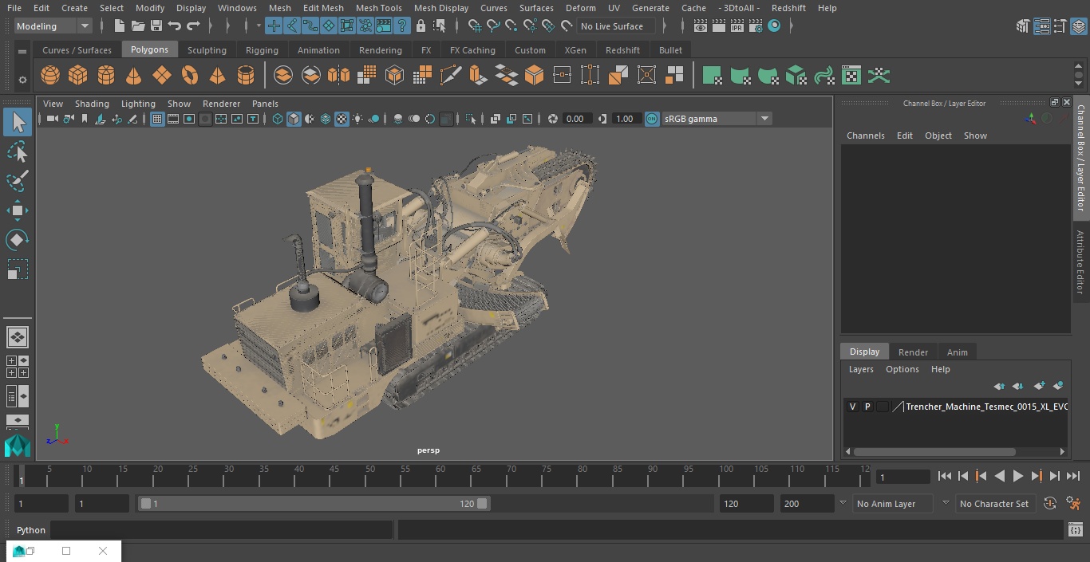The height and width of the screenshot is (562, 1090).
Task: Click the UV checker shelf icon
Action: click(851, 76)
